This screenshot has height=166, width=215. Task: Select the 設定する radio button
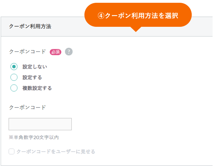click(x=14, y=77)
